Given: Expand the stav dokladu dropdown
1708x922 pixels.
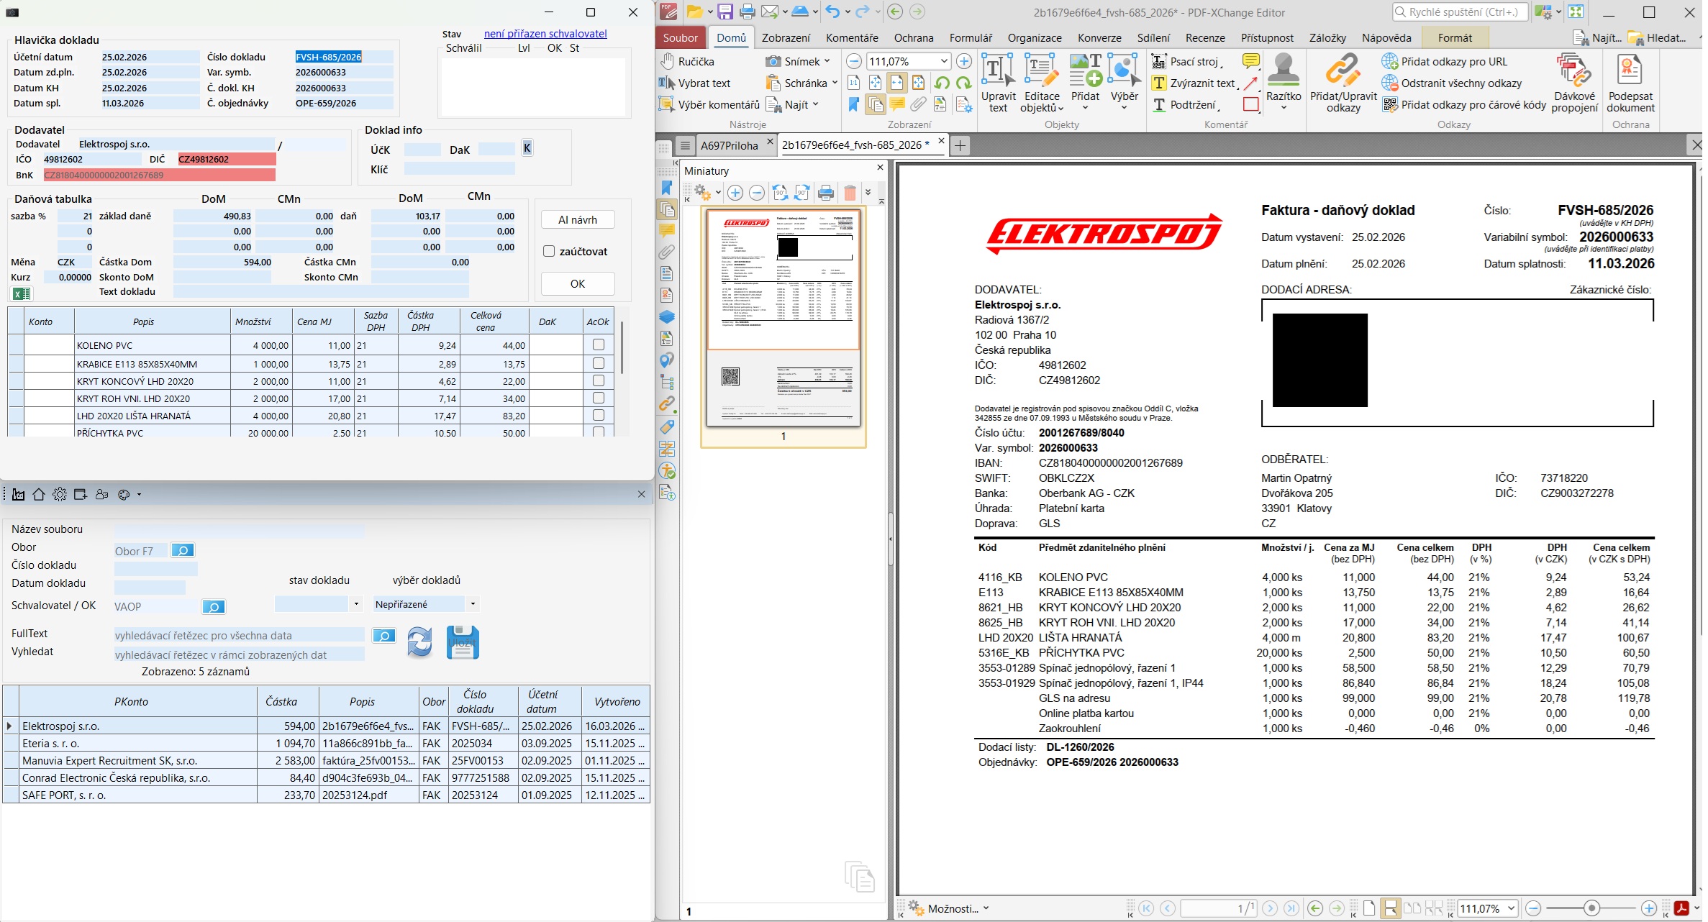Looking at the screenshot, I should pyautogui.click(x=356, y=604).
